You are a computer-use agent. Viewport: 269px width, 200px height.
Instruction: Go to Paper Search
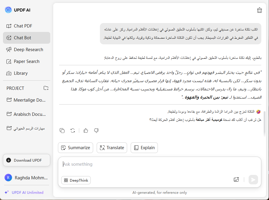coord(27,61)
